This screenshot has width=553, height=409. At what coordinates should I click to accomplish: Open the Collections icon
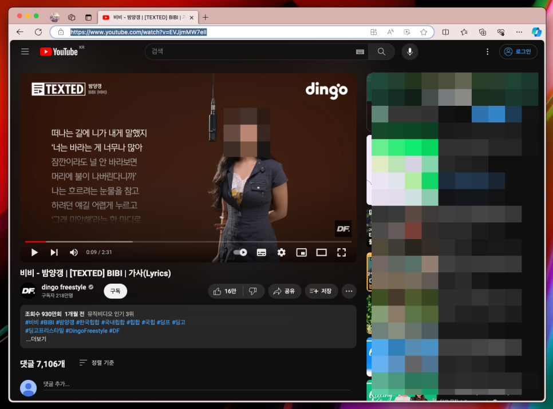(483, 32)
